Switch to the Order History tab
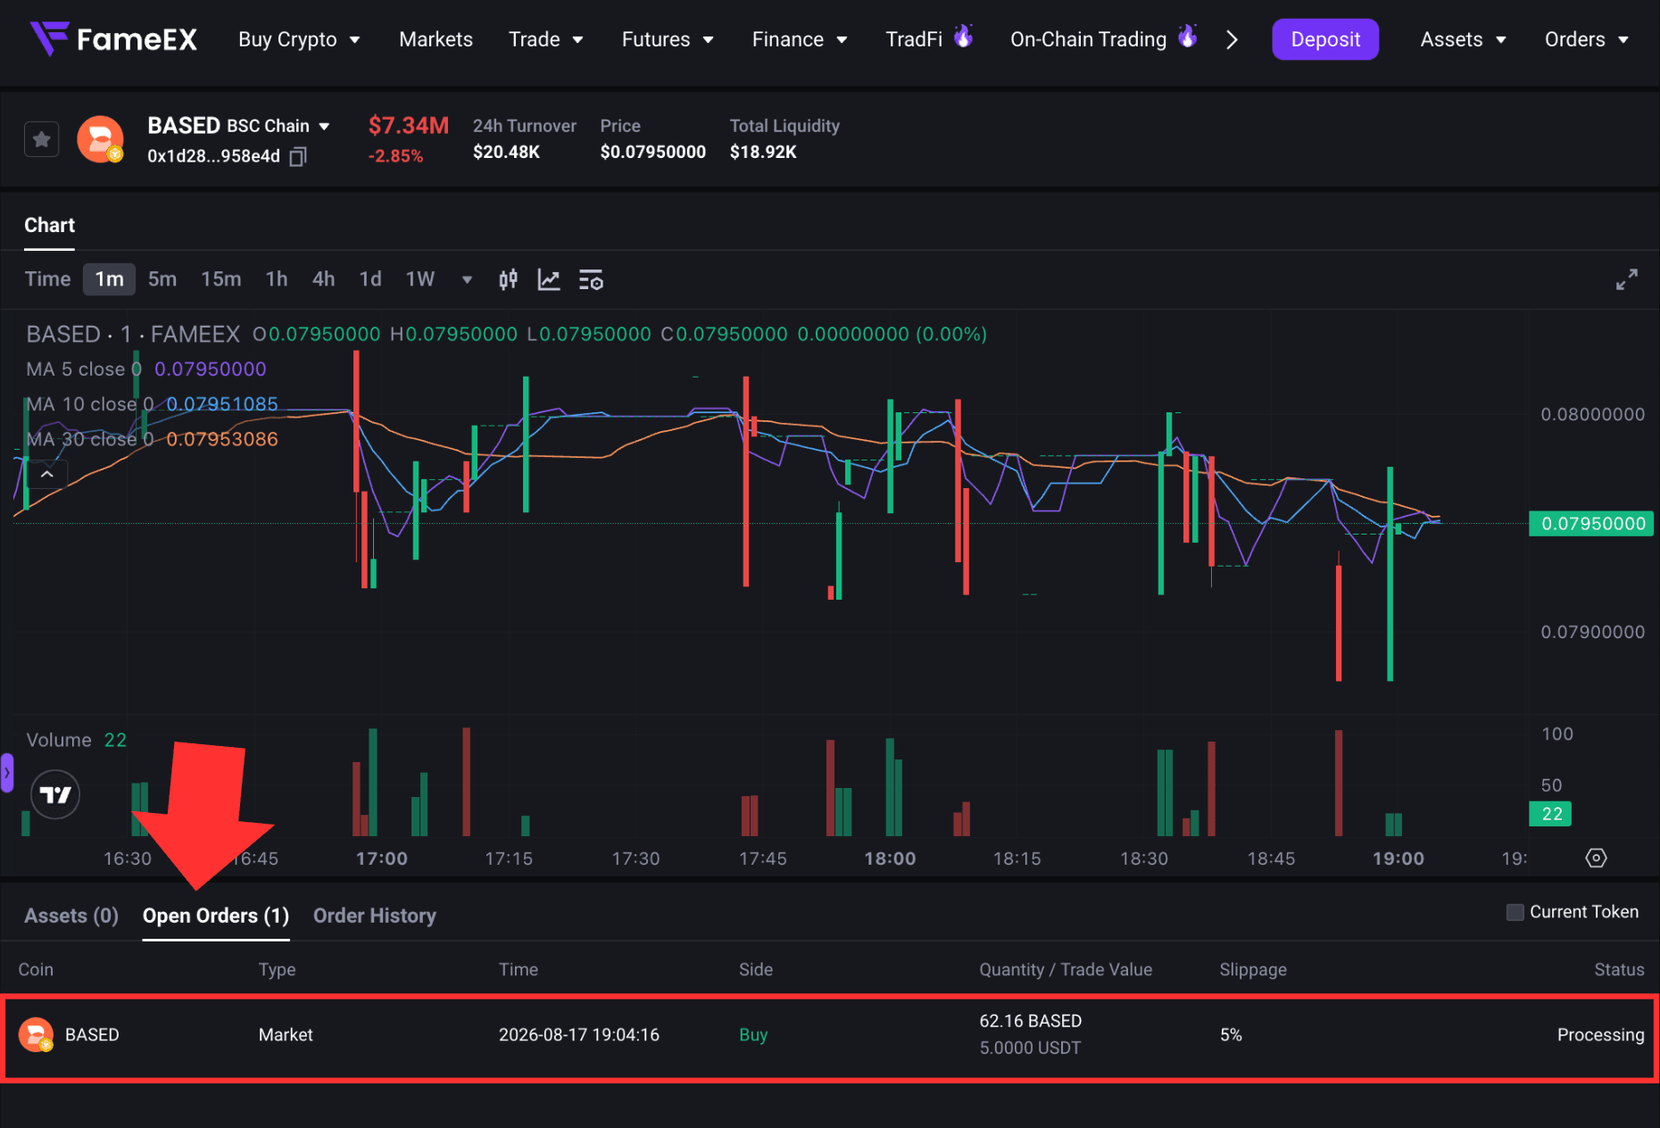Screen dimensions: 1660x1128 (x=375, y=916)
